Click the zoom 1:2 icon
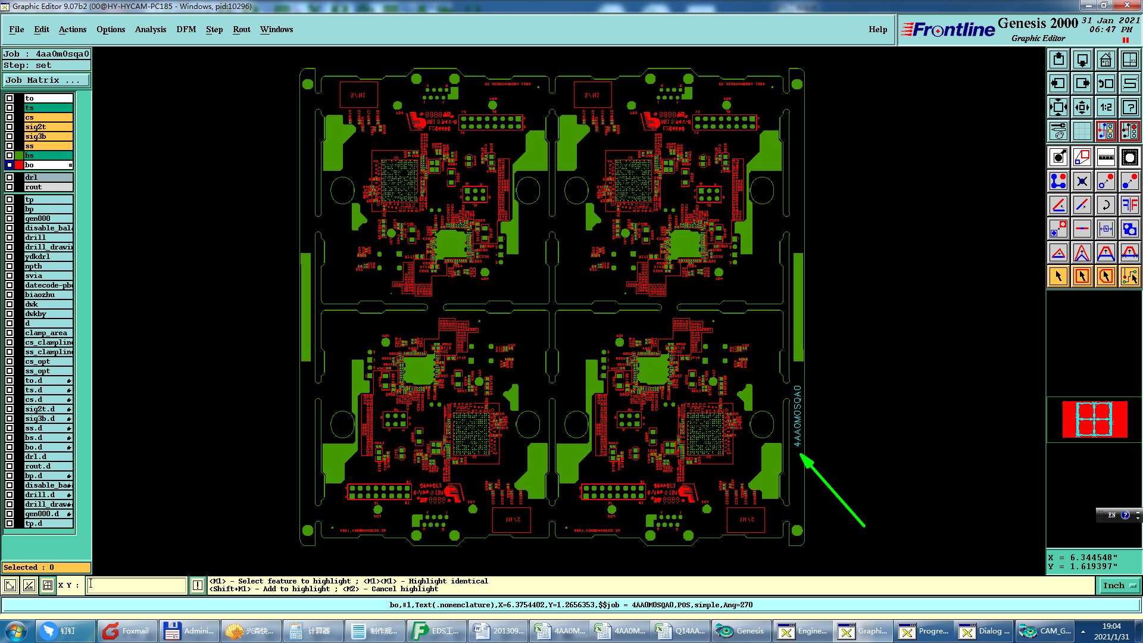This screenshot has height=643, width=1143. point(1105,107)
